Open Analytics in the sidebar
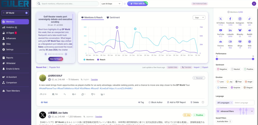The image size is (258, 125). tap(15, 27)
